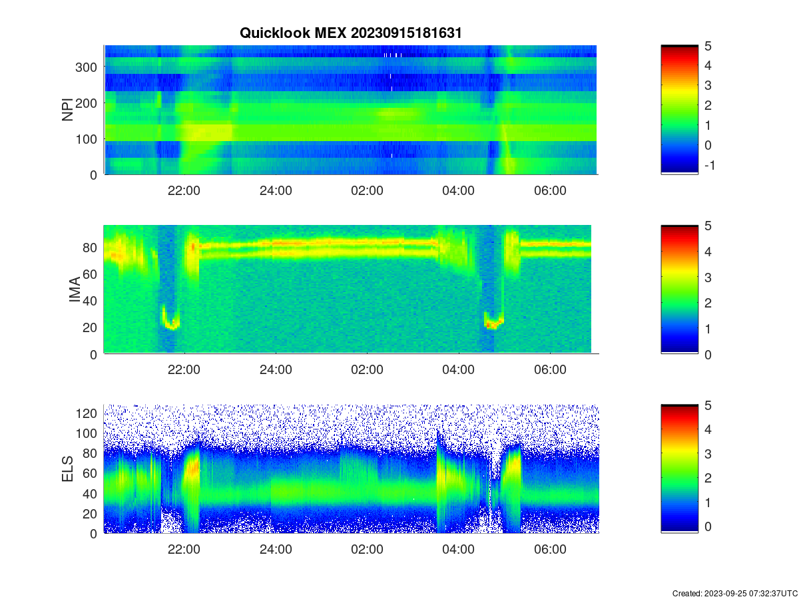Click the 'Created: 2023-09-25 07:32:37UTC' timestamp
Image resolution: width=799 pixels, height=599 pixels.
pos(734,593)
